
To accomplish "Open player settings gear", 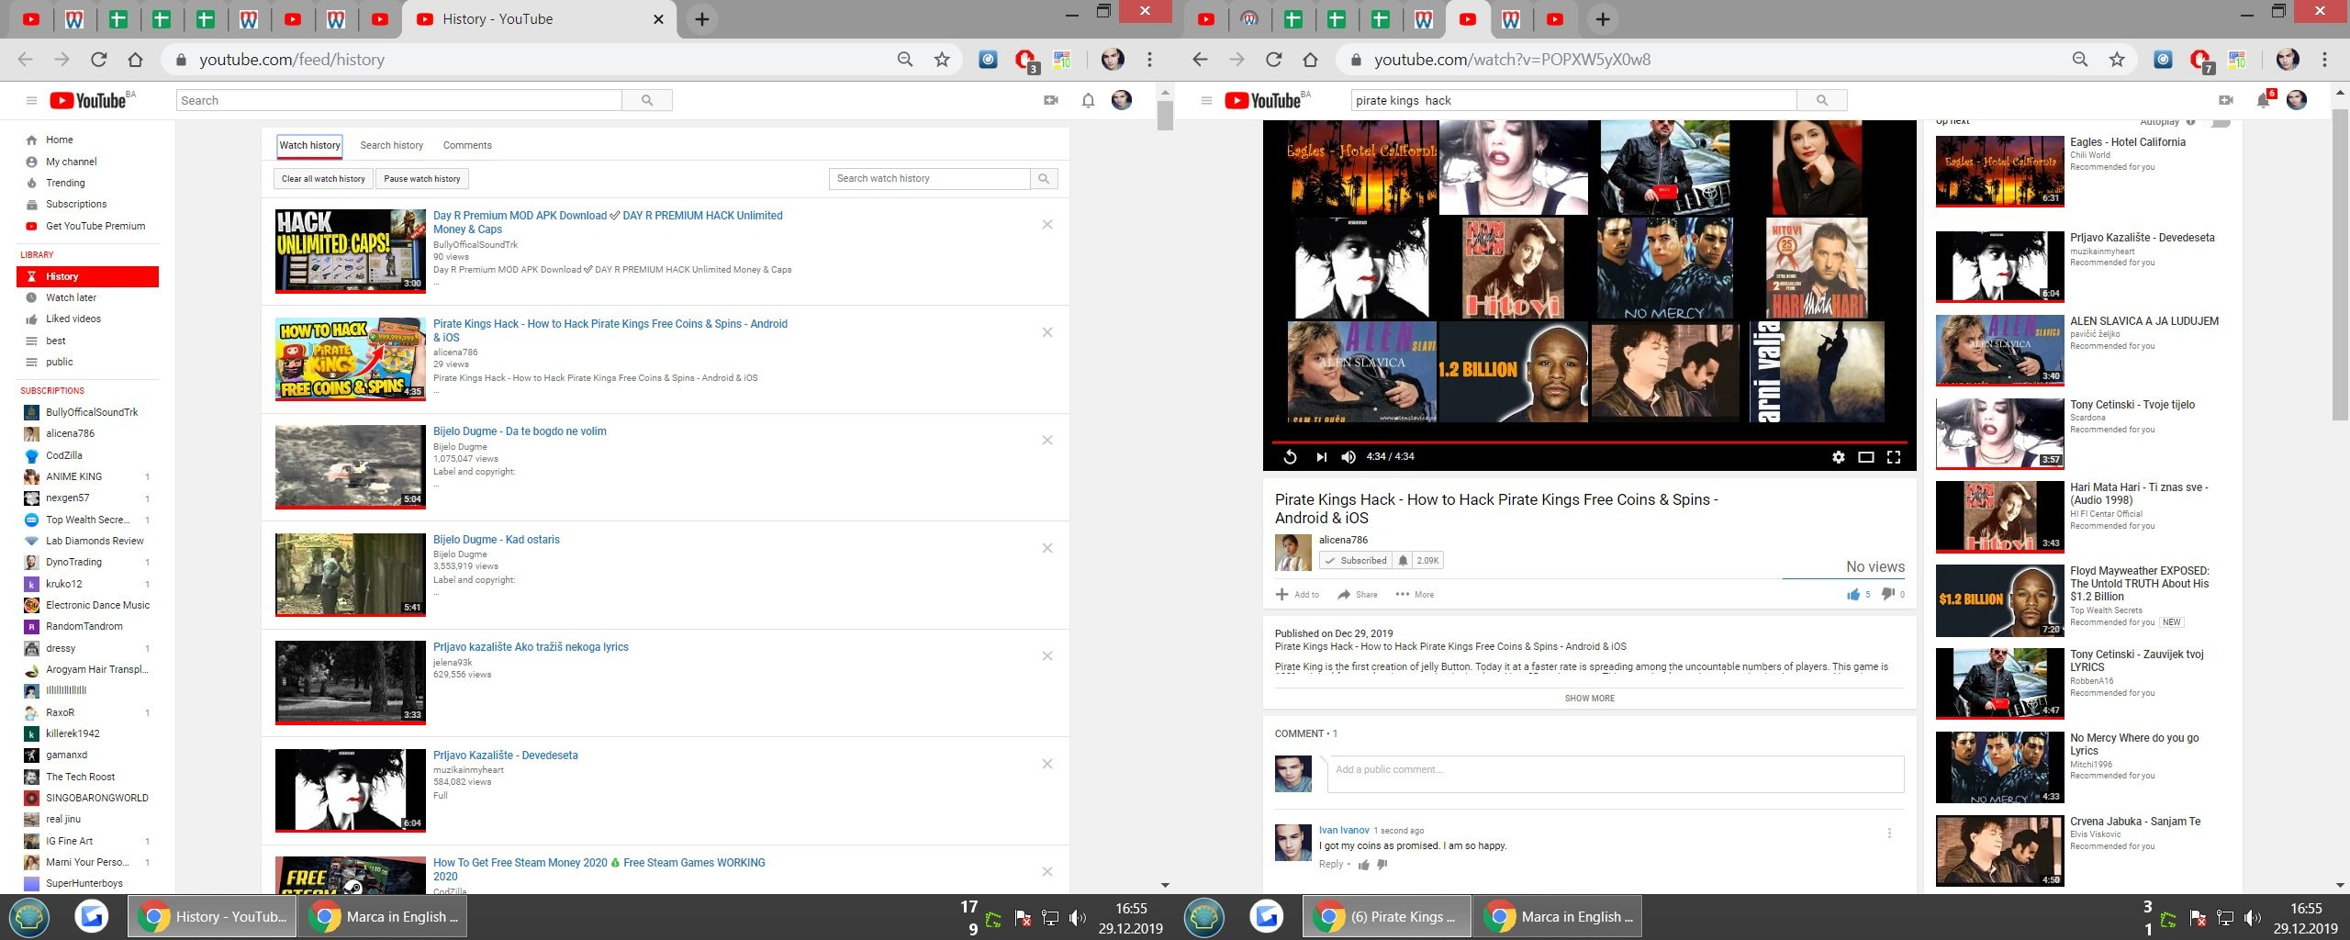I will pos(1839,457).
